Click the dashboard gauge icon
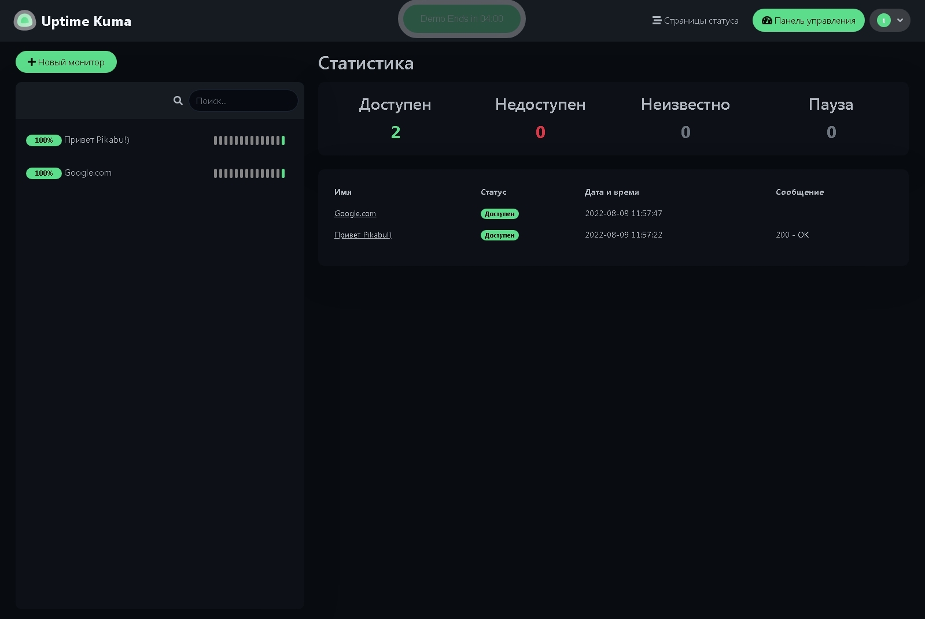This screenshot has width=925, height=619. (767, 20)
